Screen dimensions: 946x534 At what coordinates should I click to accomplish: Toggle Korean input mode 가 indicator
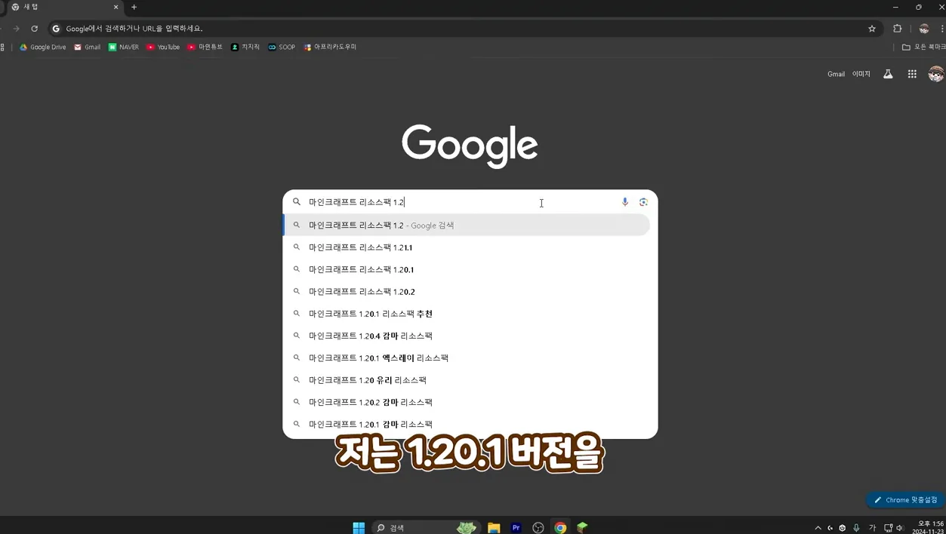872,528
